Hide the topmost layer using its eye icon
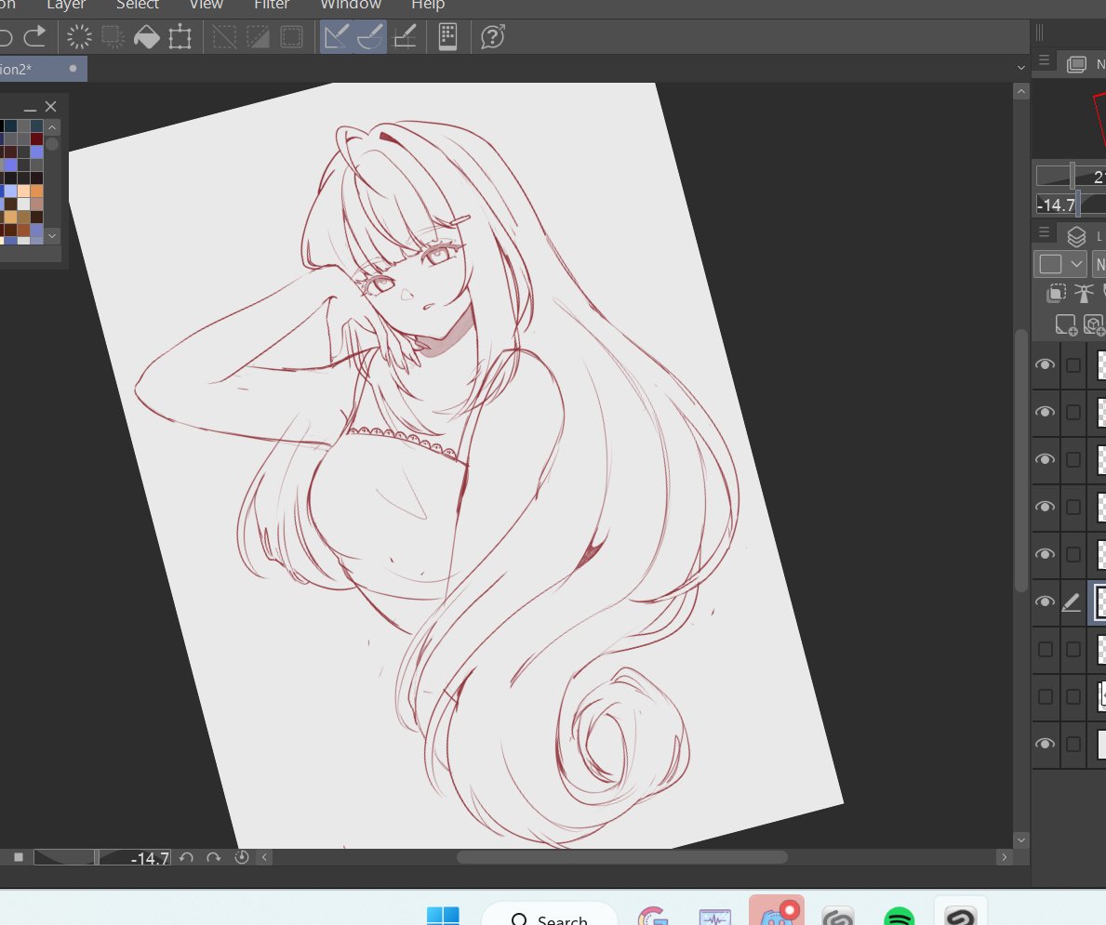Screen dimensions: 1106x925 [x=1045, y=364]
